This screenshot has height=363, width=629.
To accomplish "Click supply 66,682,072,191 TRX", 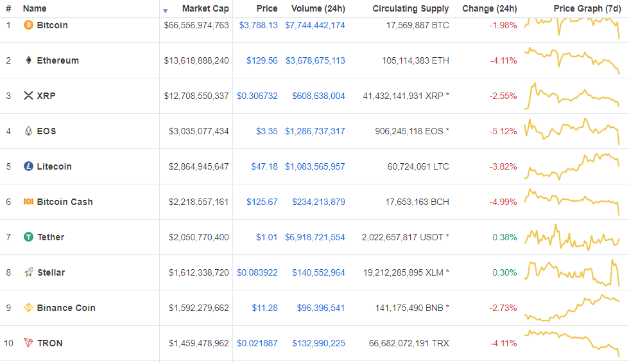I will pos(409,343).
